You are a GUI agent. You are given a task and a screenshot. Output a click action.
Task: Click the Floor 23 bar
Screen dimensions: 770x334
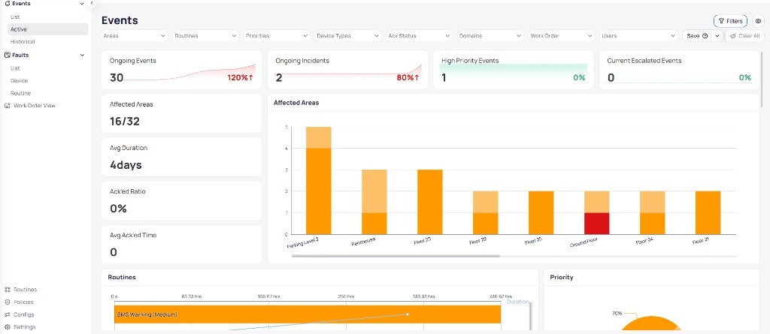point(429,202)
